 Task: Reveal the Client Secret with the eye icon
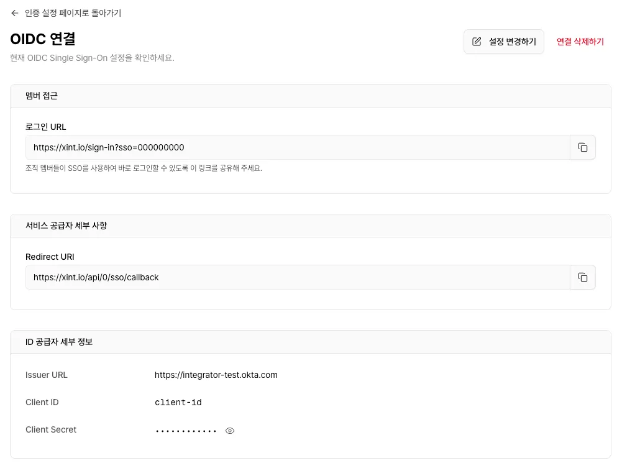pyautogui.click(x=229, y=430)
